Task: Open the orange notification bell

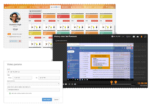Action: click(x=142, y=37)
